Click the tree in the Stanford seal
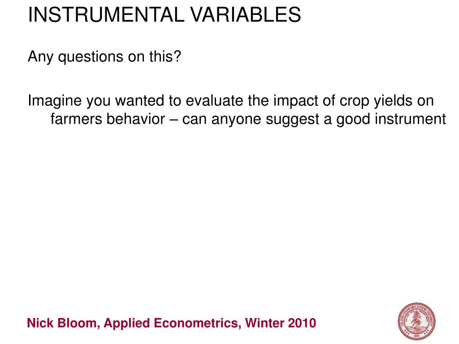459x344 pixels. click(x=416, y=320)
